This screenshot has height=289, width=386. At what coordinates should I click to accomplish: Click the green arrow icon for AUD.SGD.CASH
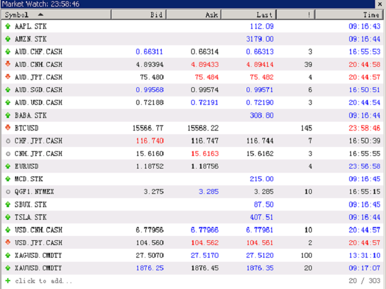click(8, 90)
